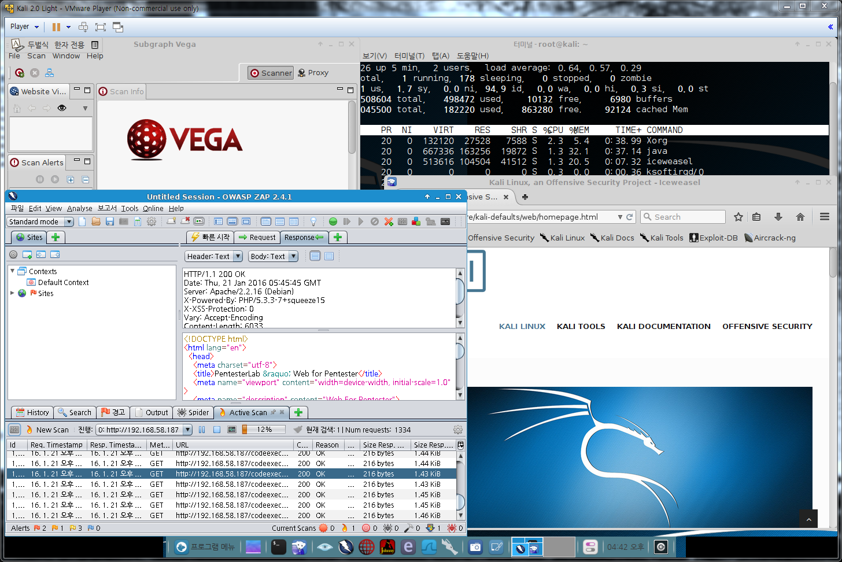Click the show scope target icon in Sites panel
The image size is (842, 562).
tap(13, 254)
